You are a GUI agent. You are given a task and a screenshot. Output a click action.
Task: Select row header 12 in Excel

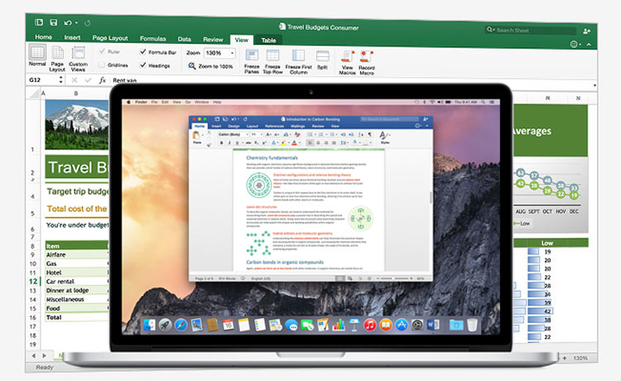pyautogui.click(x=33, y=282)
